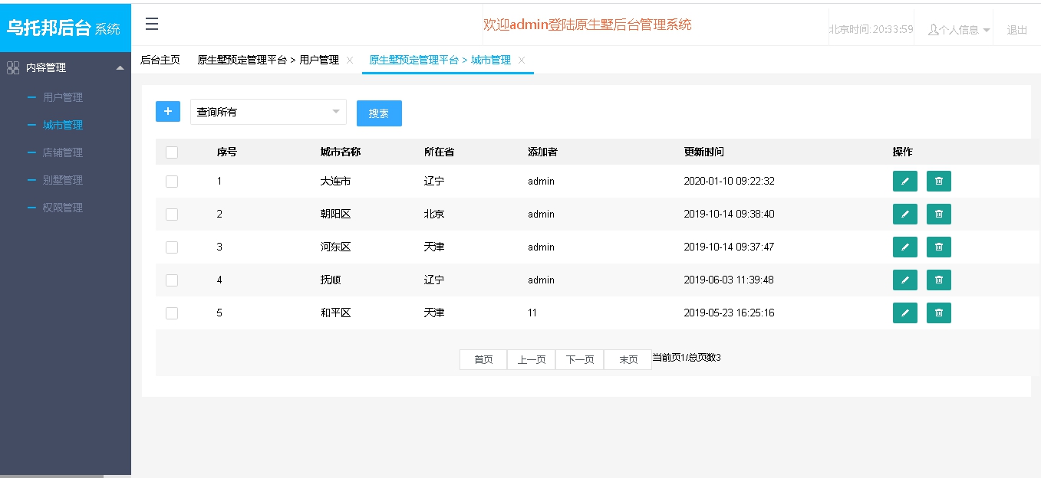Switch to the 后台主页 tab

pos(160,60)
